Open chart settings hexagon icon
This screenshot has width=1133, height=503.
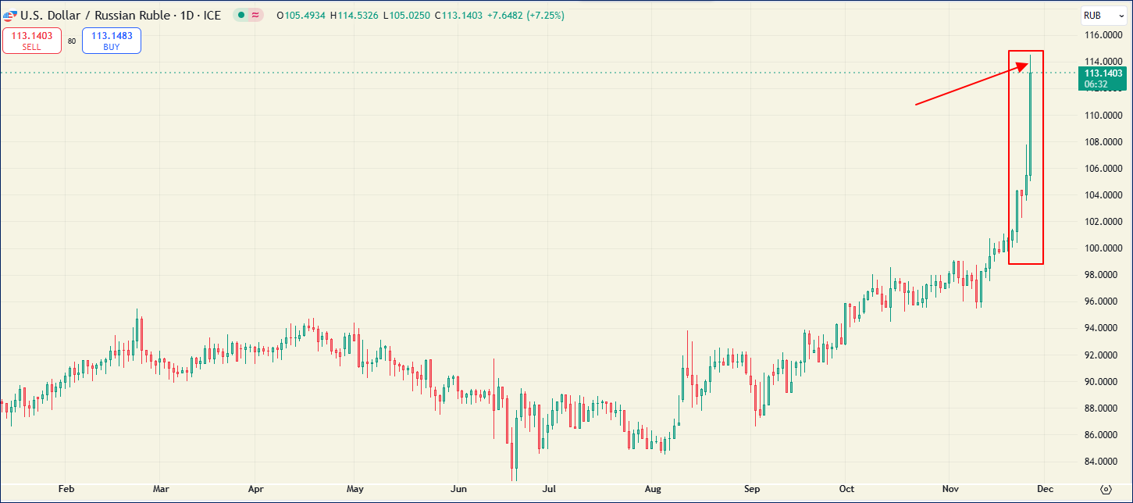click(1105, 490)
